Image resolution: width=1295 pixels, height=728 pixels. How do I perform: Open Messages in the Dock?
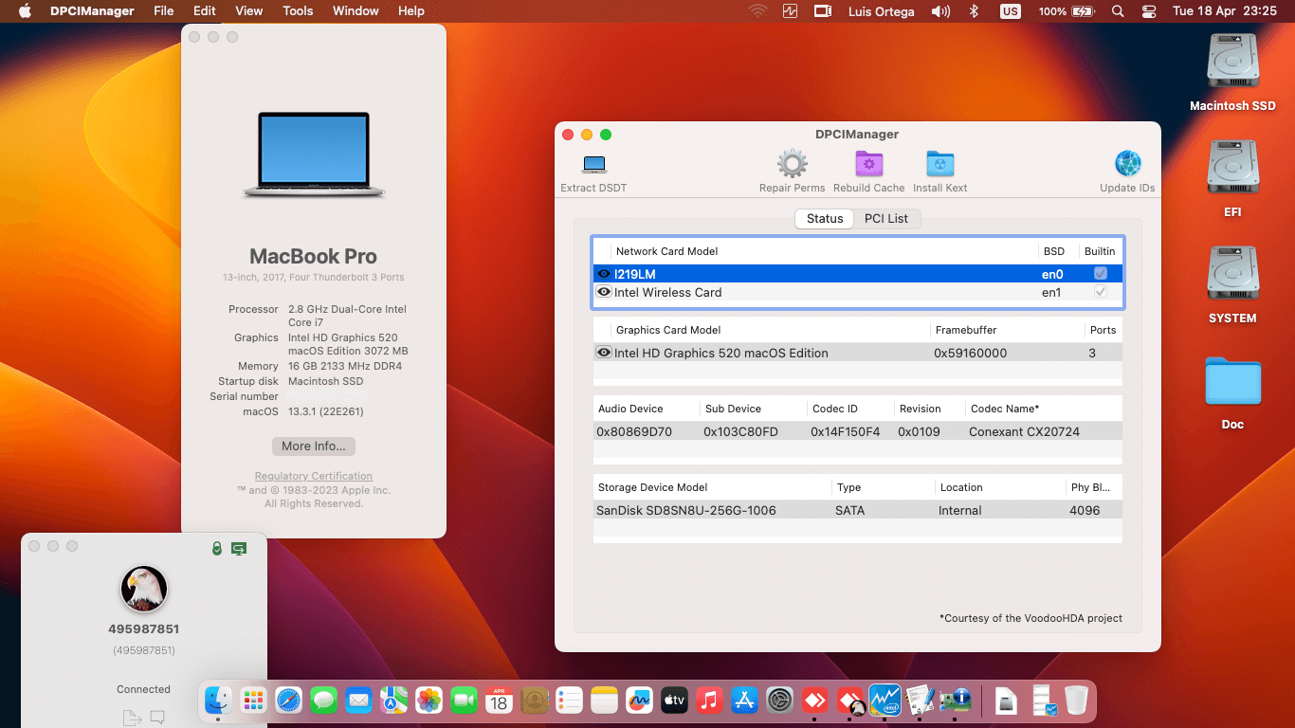[324, 701]
